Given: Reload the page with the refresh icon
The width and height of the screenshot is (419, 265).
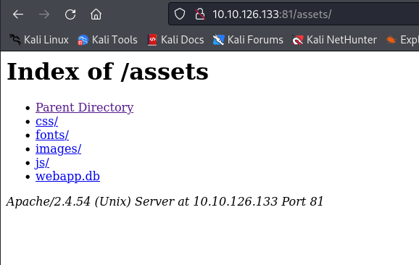Looking at the screenshot, I should [70, 14].
